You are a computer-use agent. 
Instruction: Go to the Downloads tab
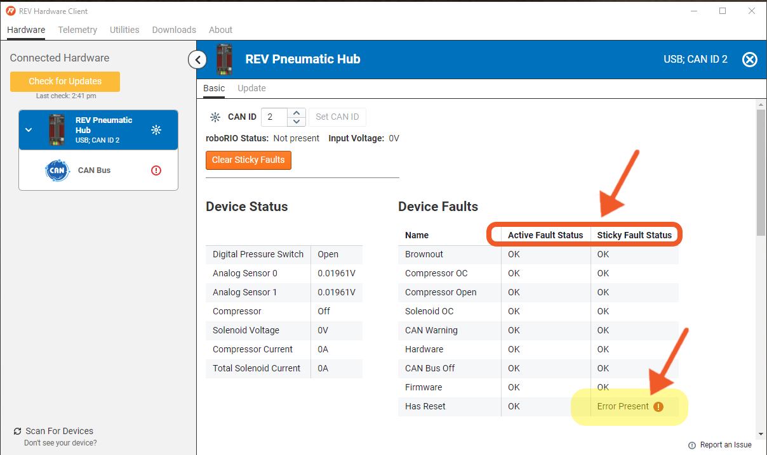pos(174,30)
